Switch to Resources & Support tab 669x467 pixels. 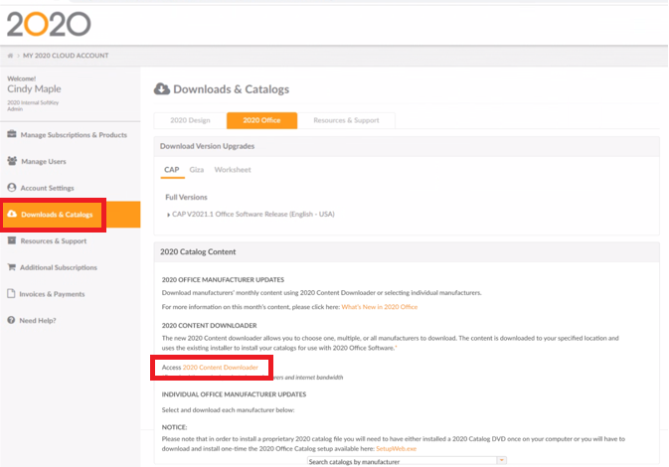tap(346, 120)
